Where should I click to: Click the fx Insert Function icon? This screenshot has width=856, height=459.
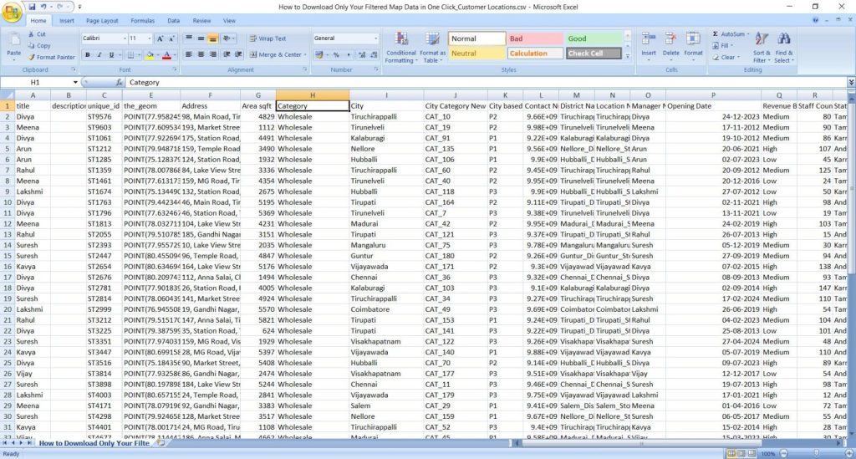[x=119, y=83]
